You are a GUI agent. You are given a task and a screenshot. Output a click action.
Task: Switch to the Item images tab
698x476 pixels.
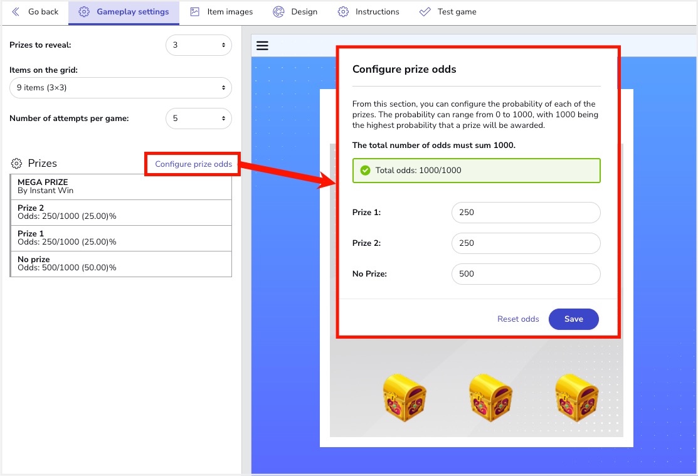click(221, 12)
